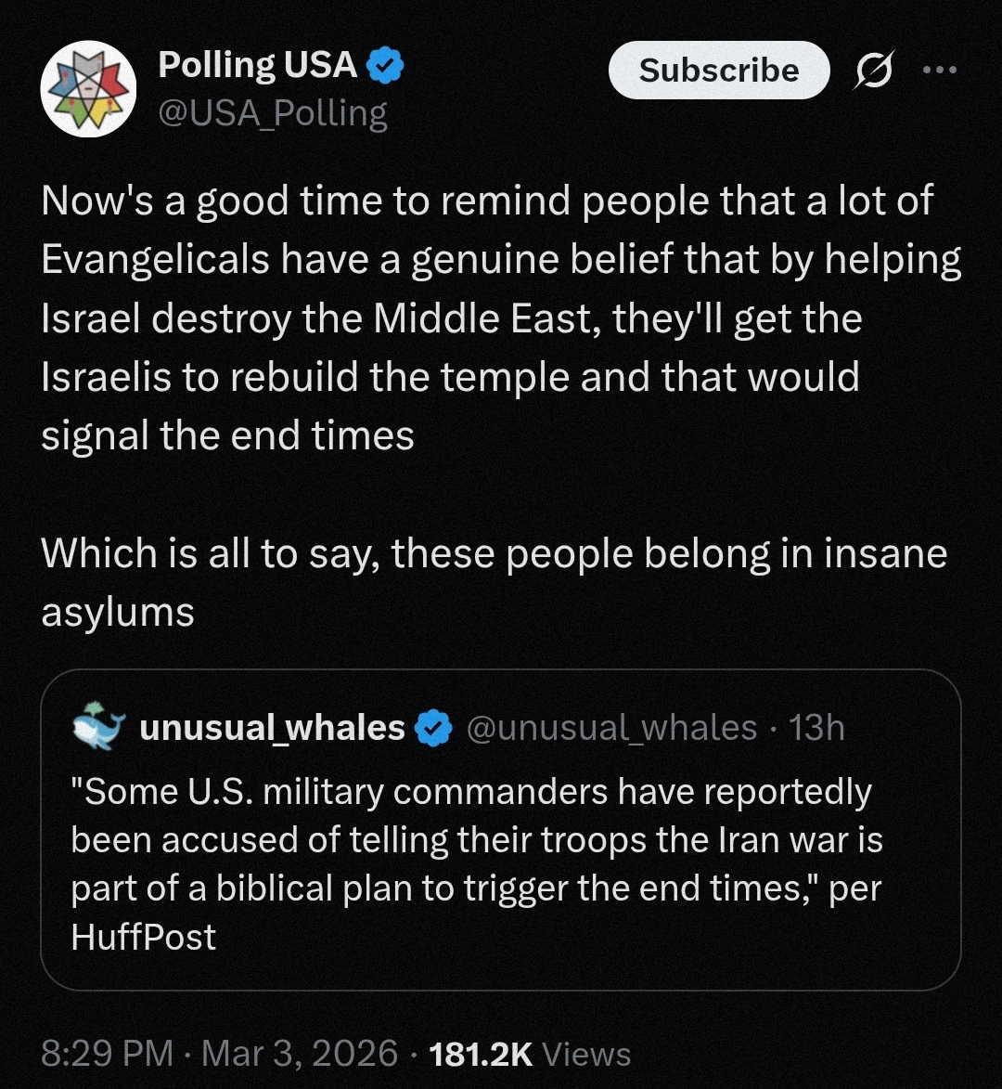The height and width of the screenshot is (1089, 1002).
Task: View the 181.2K Views count
Action: tap(481, 1054)
